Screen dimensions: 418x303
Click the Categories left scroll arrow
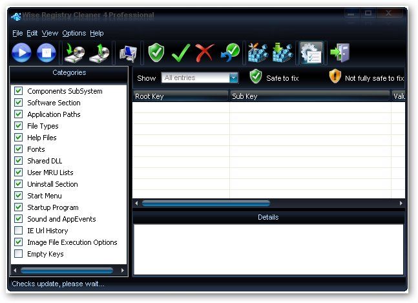coord(15,271)
